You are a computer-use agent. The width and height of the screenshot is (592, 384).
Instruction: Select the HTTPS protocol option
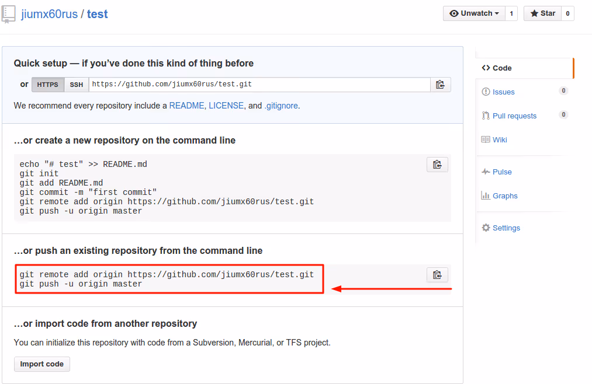[x=47, y=84]
